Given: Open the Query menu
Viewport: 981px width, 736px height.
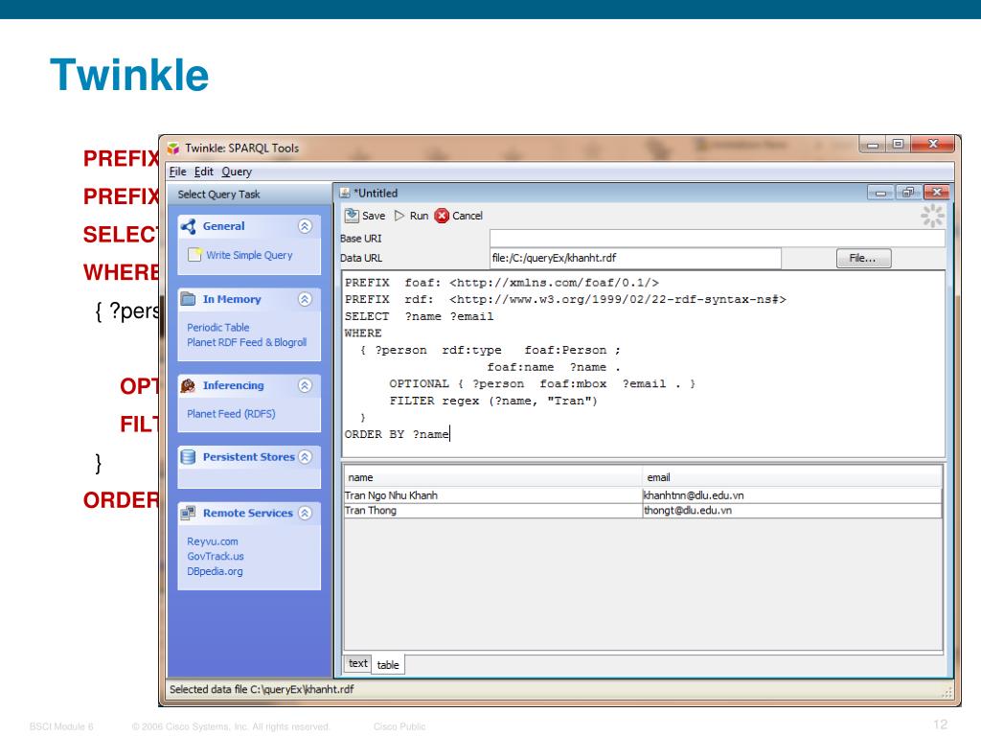Looking at the screenshot, I should pos(237,172).
